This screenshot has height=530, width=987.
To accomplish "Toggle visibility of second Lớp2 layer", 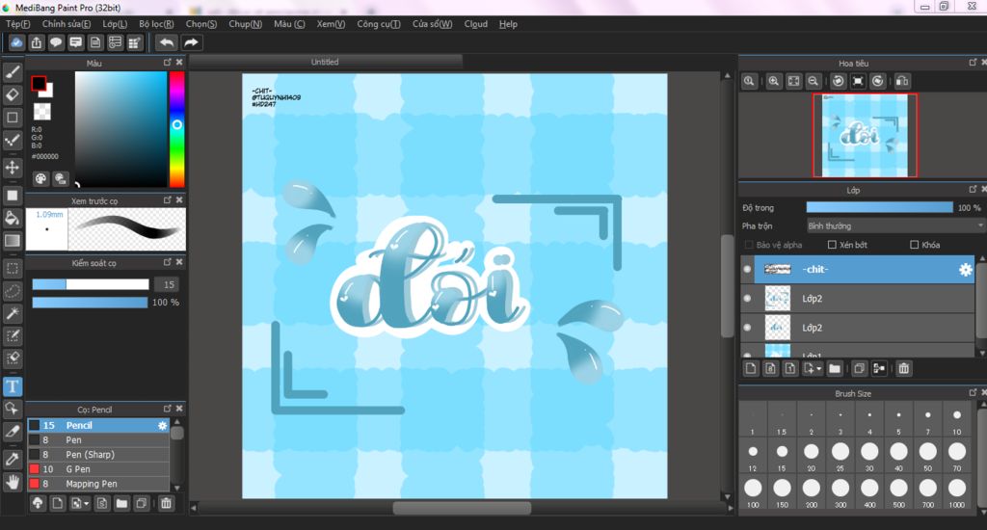I will pyautogui.click(x=747, y=328).
